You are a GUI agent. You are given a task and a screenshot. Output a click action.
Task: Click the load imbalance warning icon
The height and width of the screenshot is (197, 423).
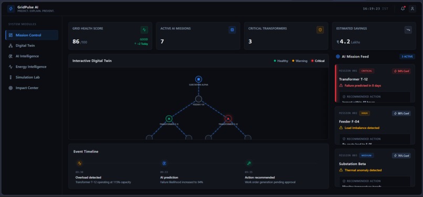tap(341, 128)
